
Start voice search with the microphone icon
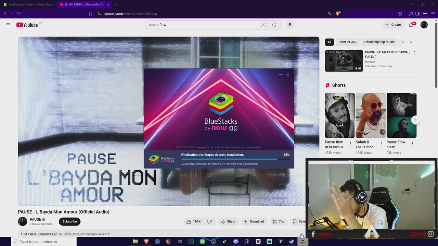pyautogui.click(x=290, y=25)
